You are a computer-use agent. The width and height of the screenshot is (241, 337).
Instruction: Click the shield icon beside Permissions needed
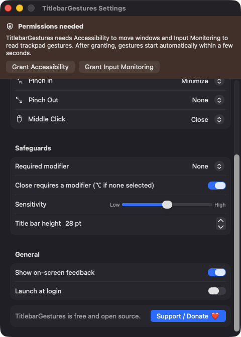point(10,27)
